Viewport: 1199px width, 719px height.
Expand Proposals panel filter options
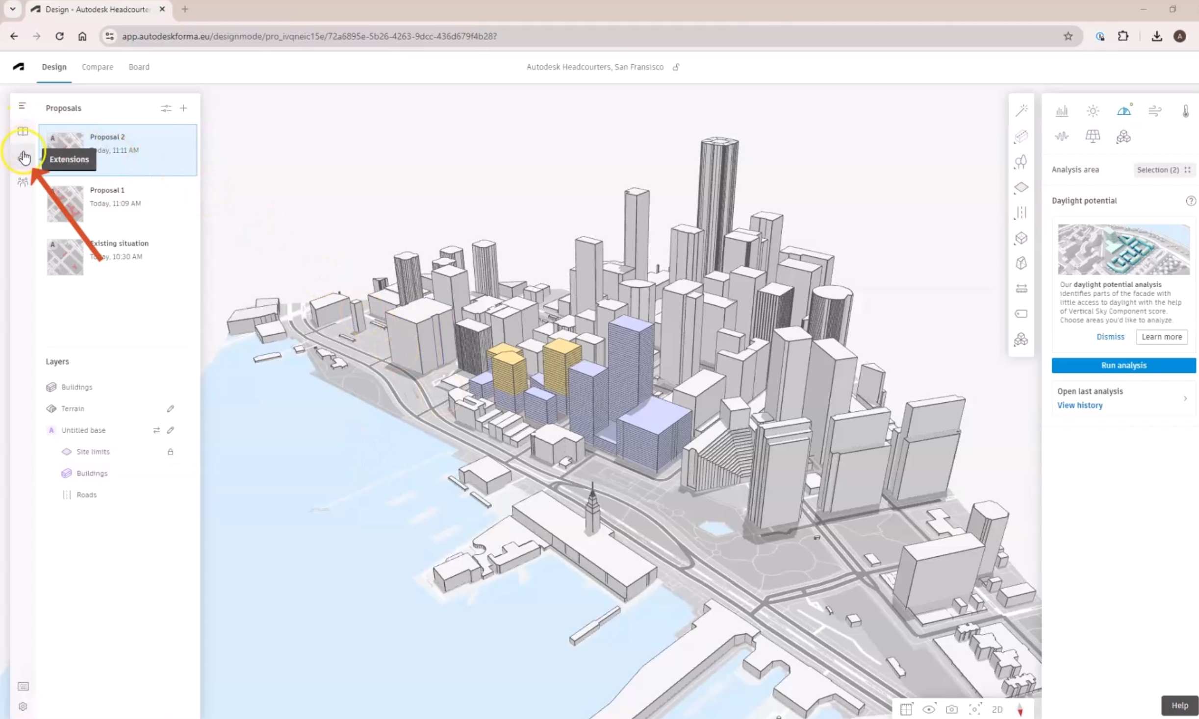pyautogui.click(x=165, y=107)
